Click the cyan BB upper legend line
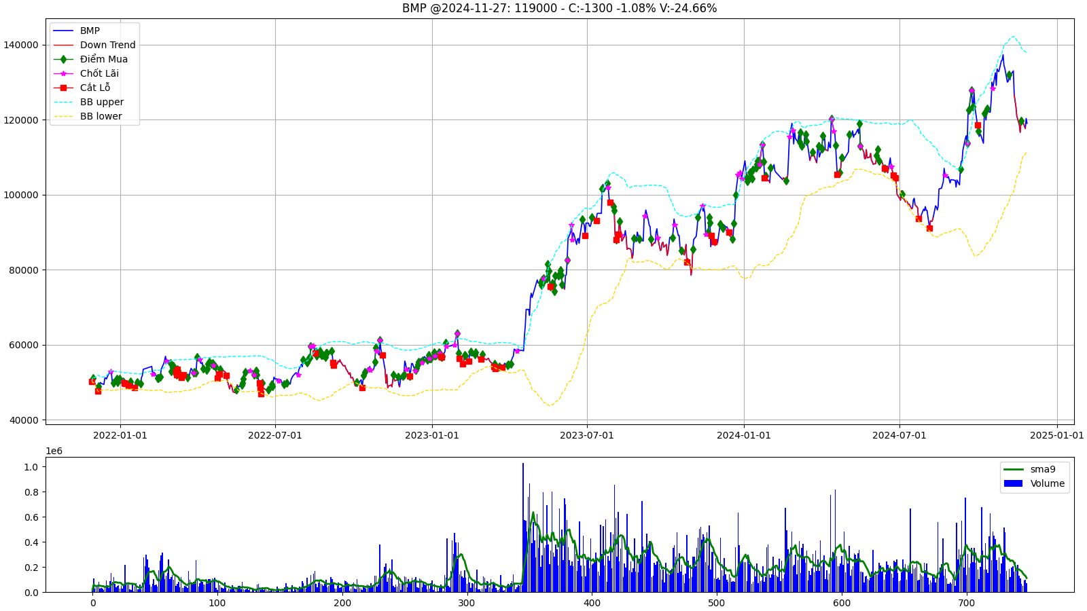Viewport: 1087px width, 611px height. [x=63, y=102]
